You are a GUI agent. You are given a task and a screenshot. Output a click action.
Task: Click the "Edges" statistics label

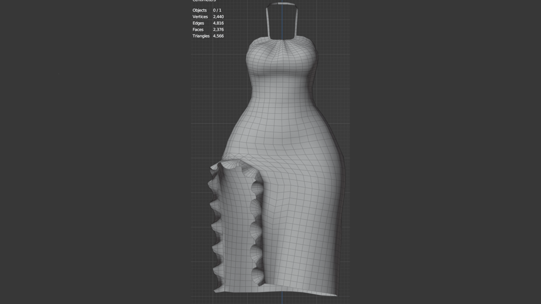(198, 23)
